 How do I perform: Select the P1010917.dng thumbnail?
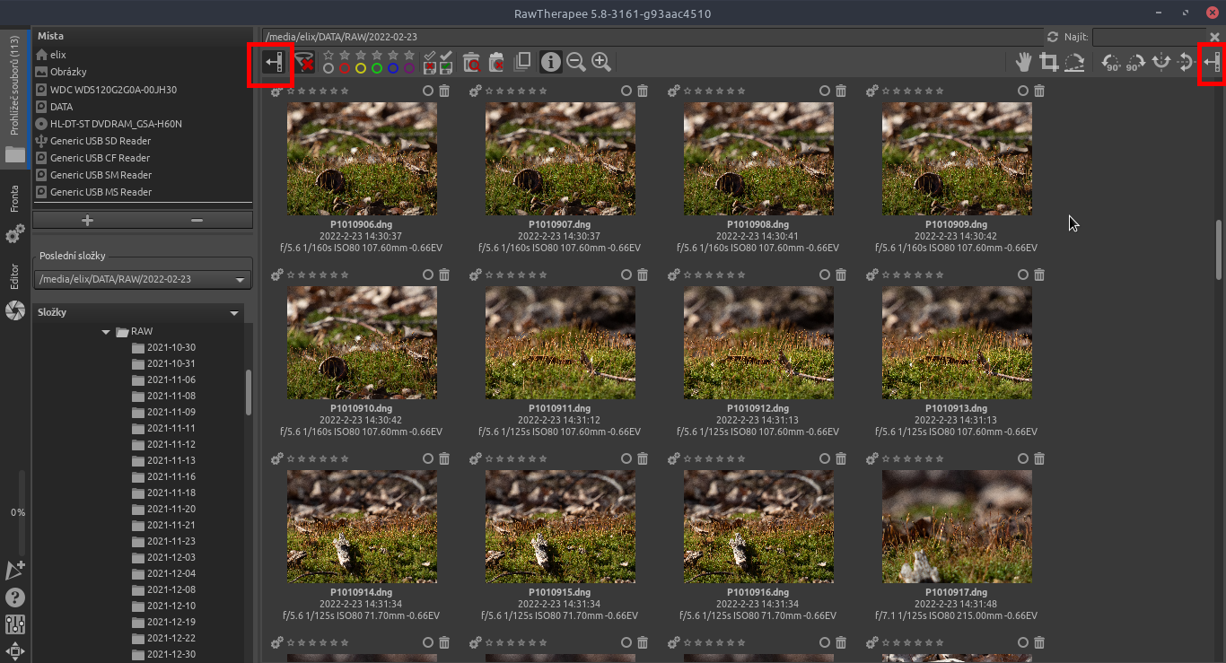[957, 526]
